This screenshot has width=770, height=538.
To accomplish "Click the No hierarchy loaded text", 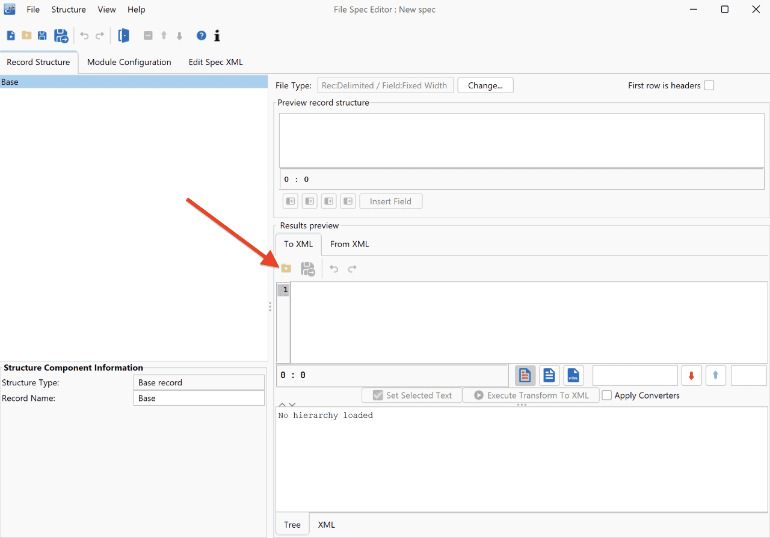I will (325, 415).
